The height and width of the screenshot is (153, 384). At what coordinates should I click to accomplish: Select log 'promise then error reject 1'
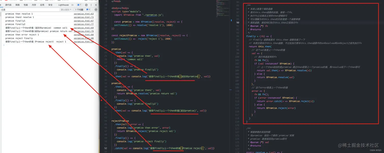pyautogui.click(x=22, y=35)
